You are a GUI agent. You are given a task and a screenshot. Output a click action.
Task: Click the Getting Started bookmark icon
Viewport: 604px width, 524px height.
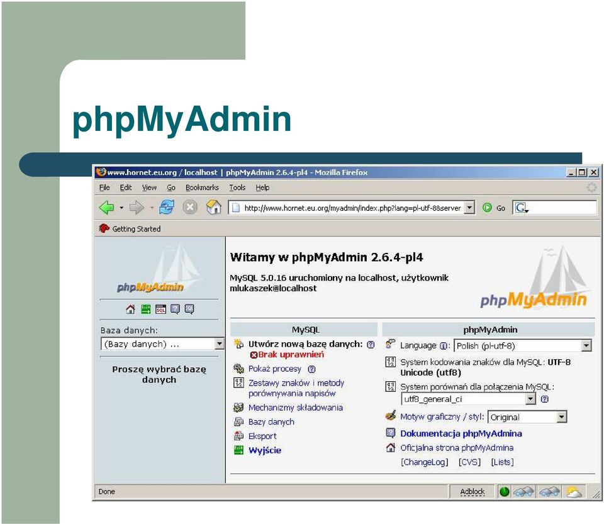104,229
